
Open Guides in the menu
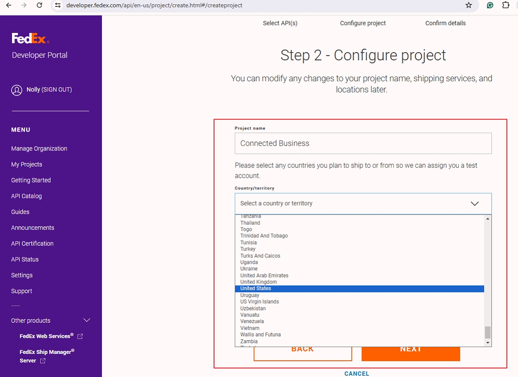click(20, 212)
